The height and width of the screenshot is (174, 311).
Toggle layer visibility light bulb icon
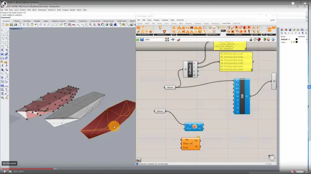292,42
